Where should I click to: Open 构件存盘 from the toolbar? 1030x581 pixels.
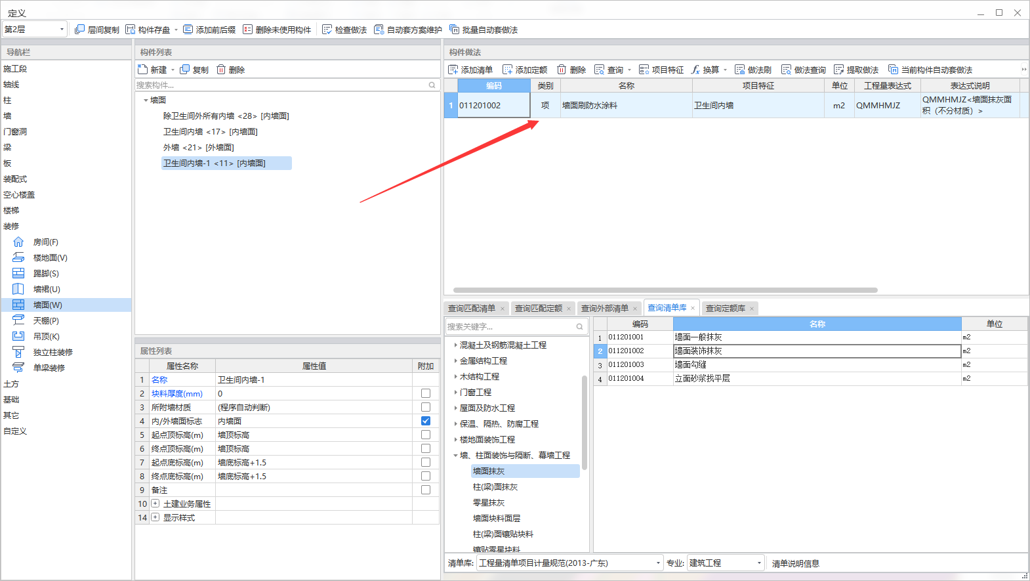point(148,30)
